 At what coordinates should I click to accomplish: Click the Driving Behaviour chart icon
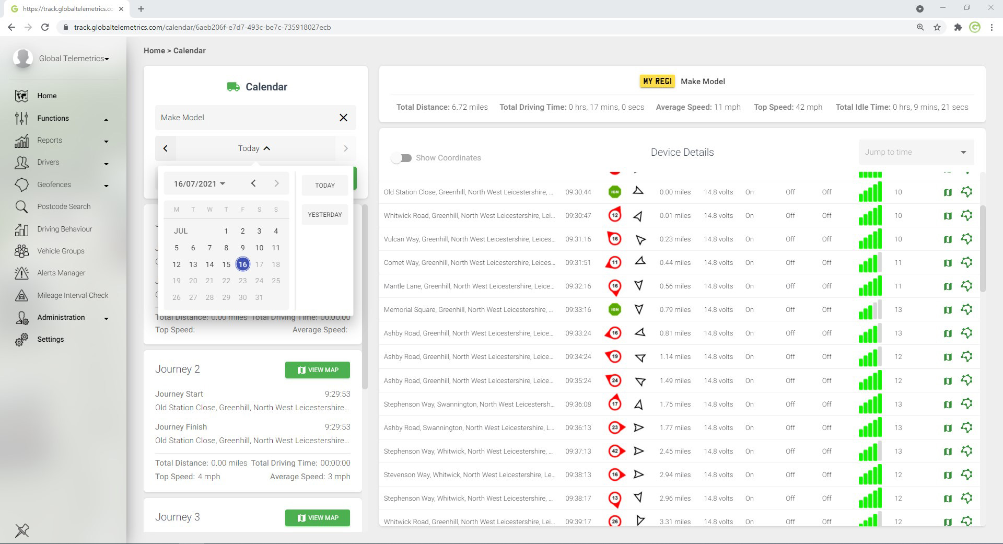coord(21,229)
